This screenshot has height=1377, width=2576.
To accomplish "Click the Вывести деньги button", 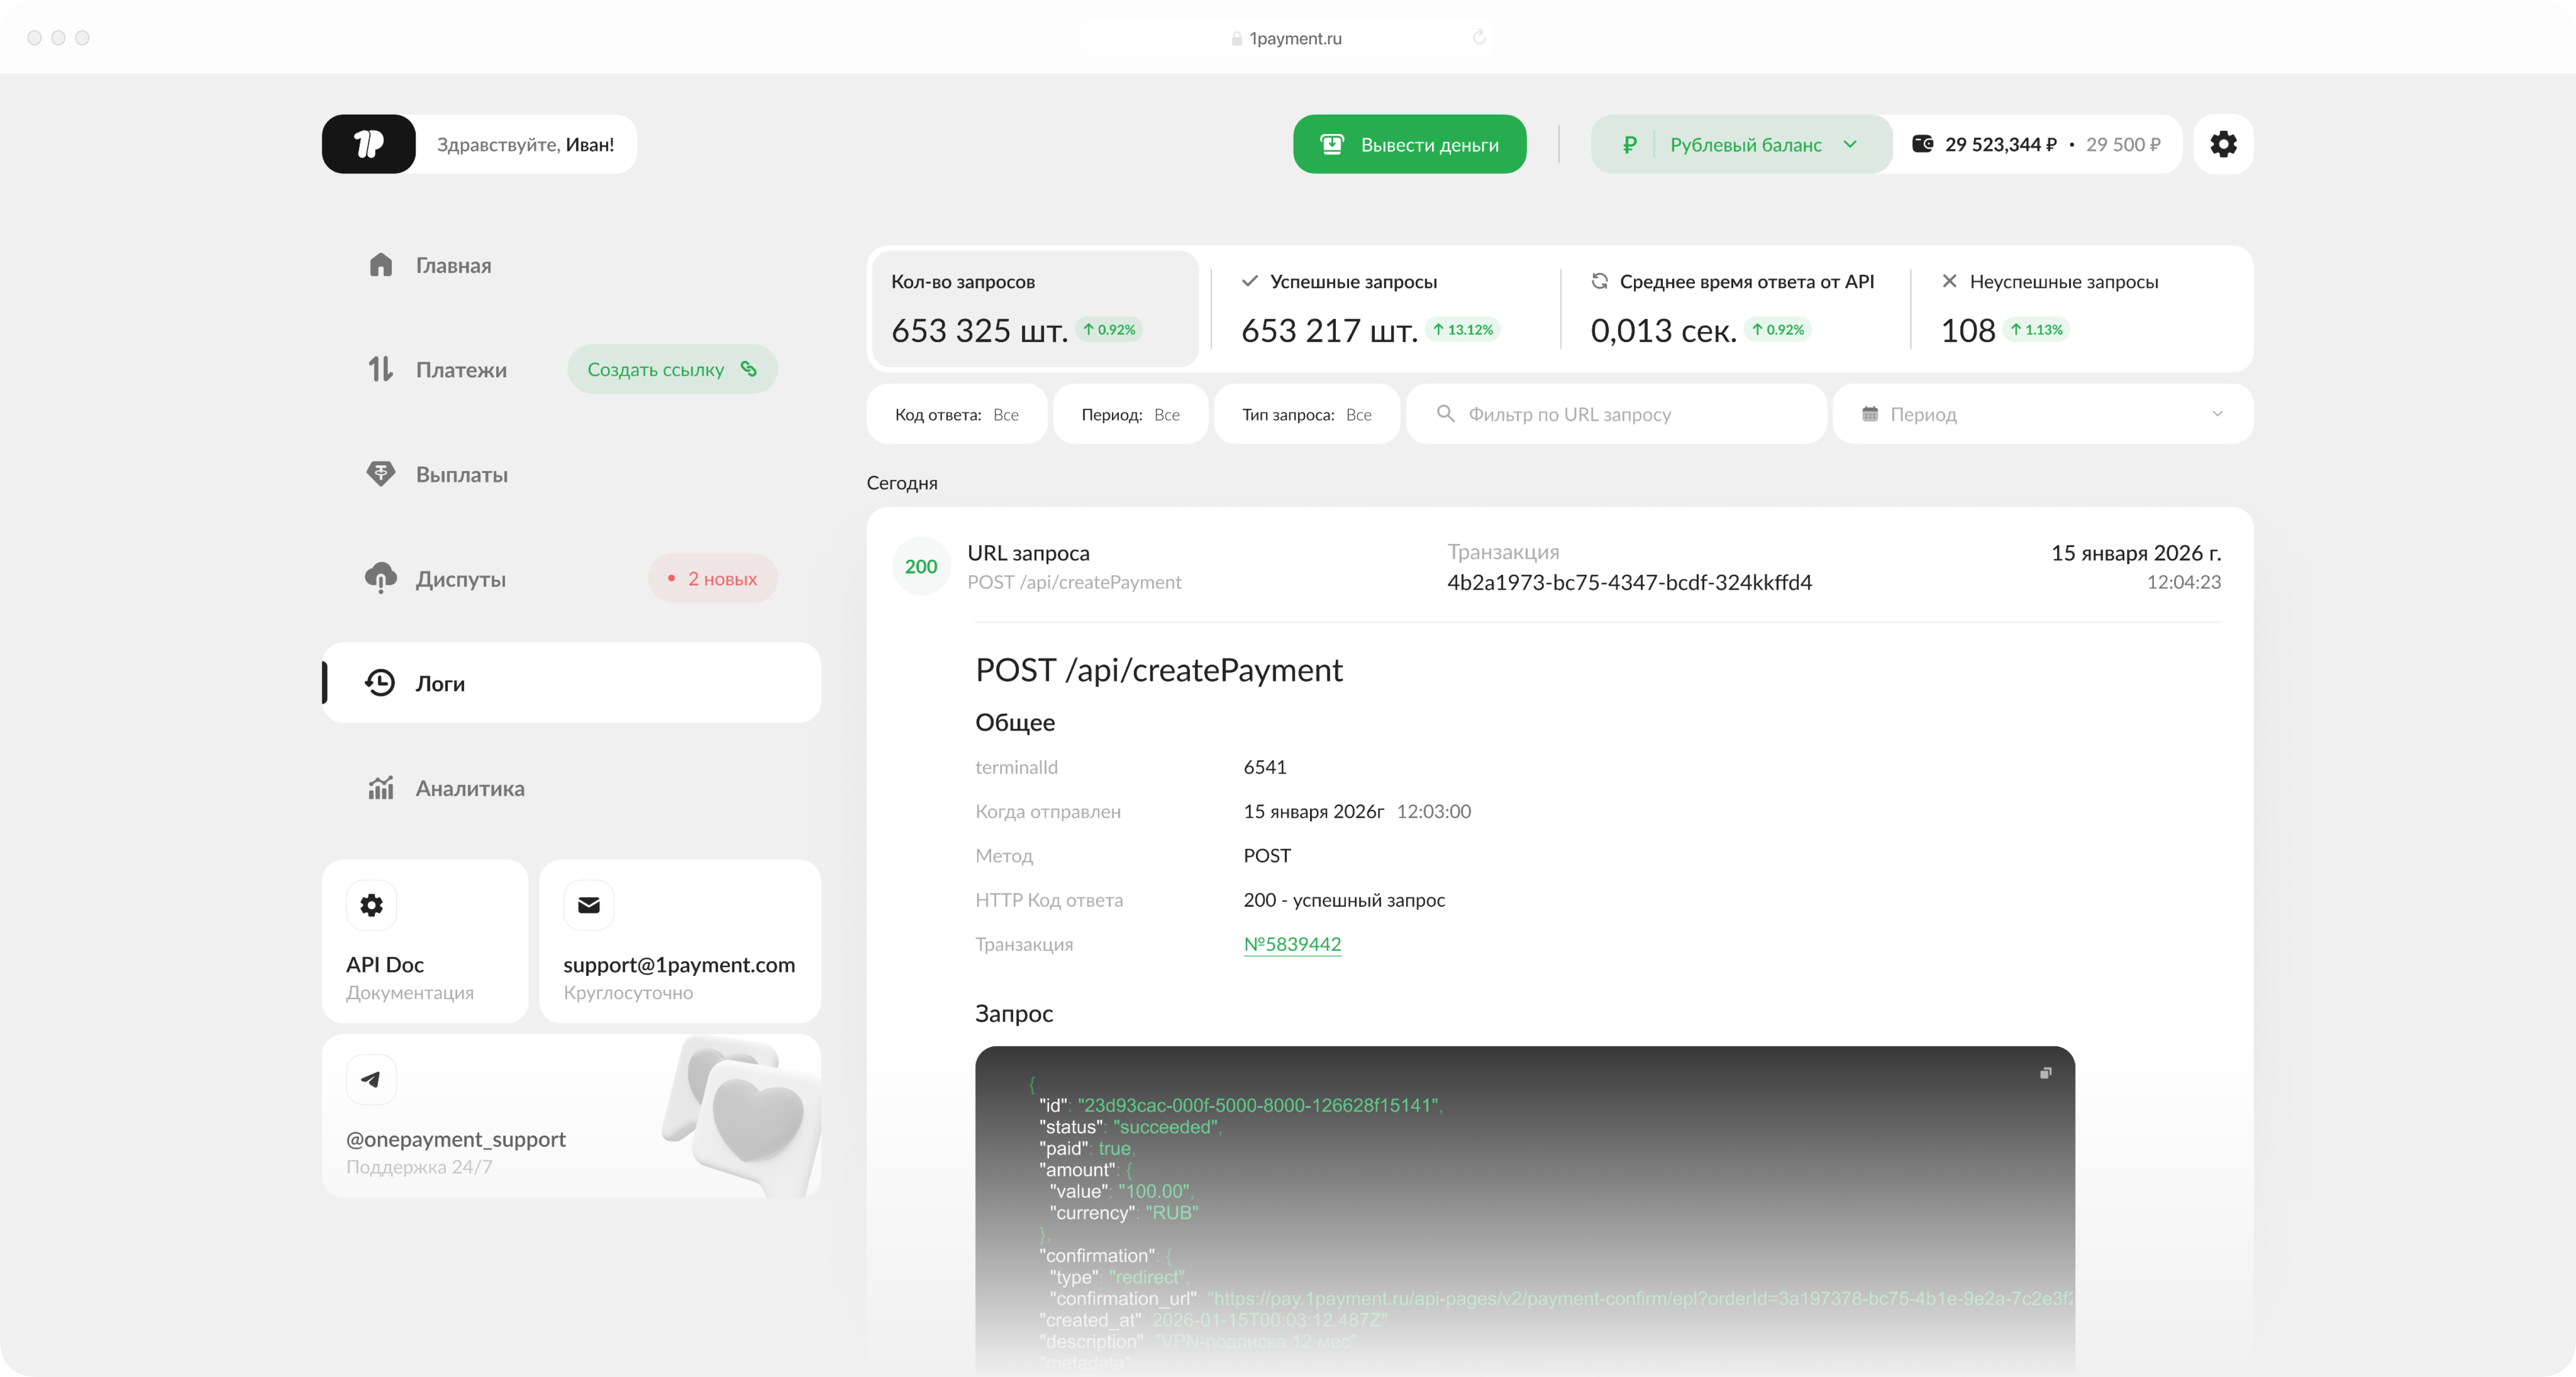I will point(1410,144).
